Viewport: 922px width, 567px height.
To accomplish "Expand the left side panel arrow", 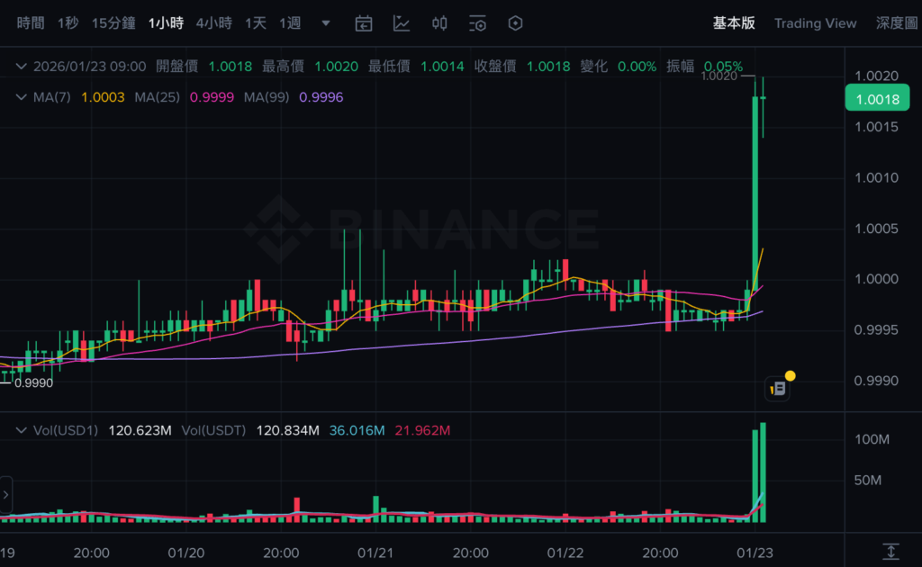I will point(5,494).
